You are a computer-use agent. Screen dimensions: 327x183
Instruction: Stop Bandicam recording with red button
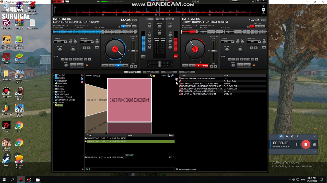click(306, 144)
